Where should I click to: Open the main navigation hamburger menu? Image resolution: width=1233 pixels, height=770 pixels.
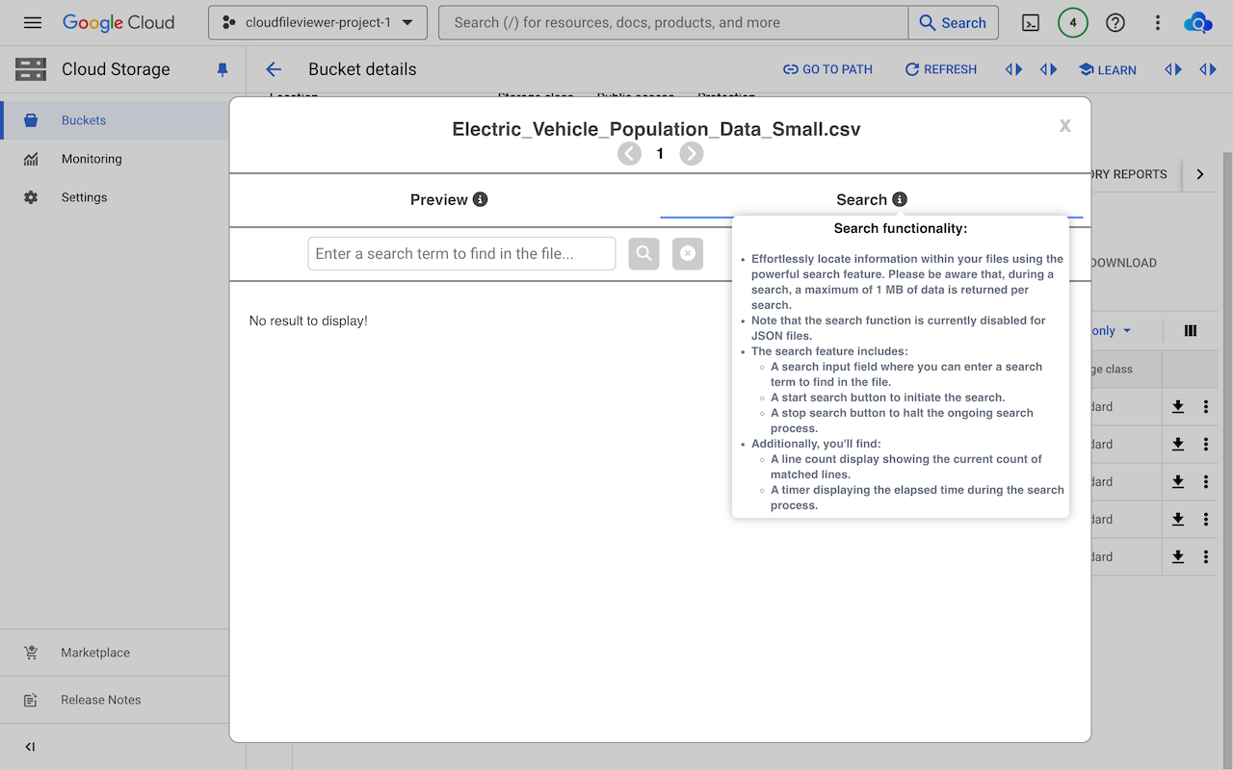(32, 22)
